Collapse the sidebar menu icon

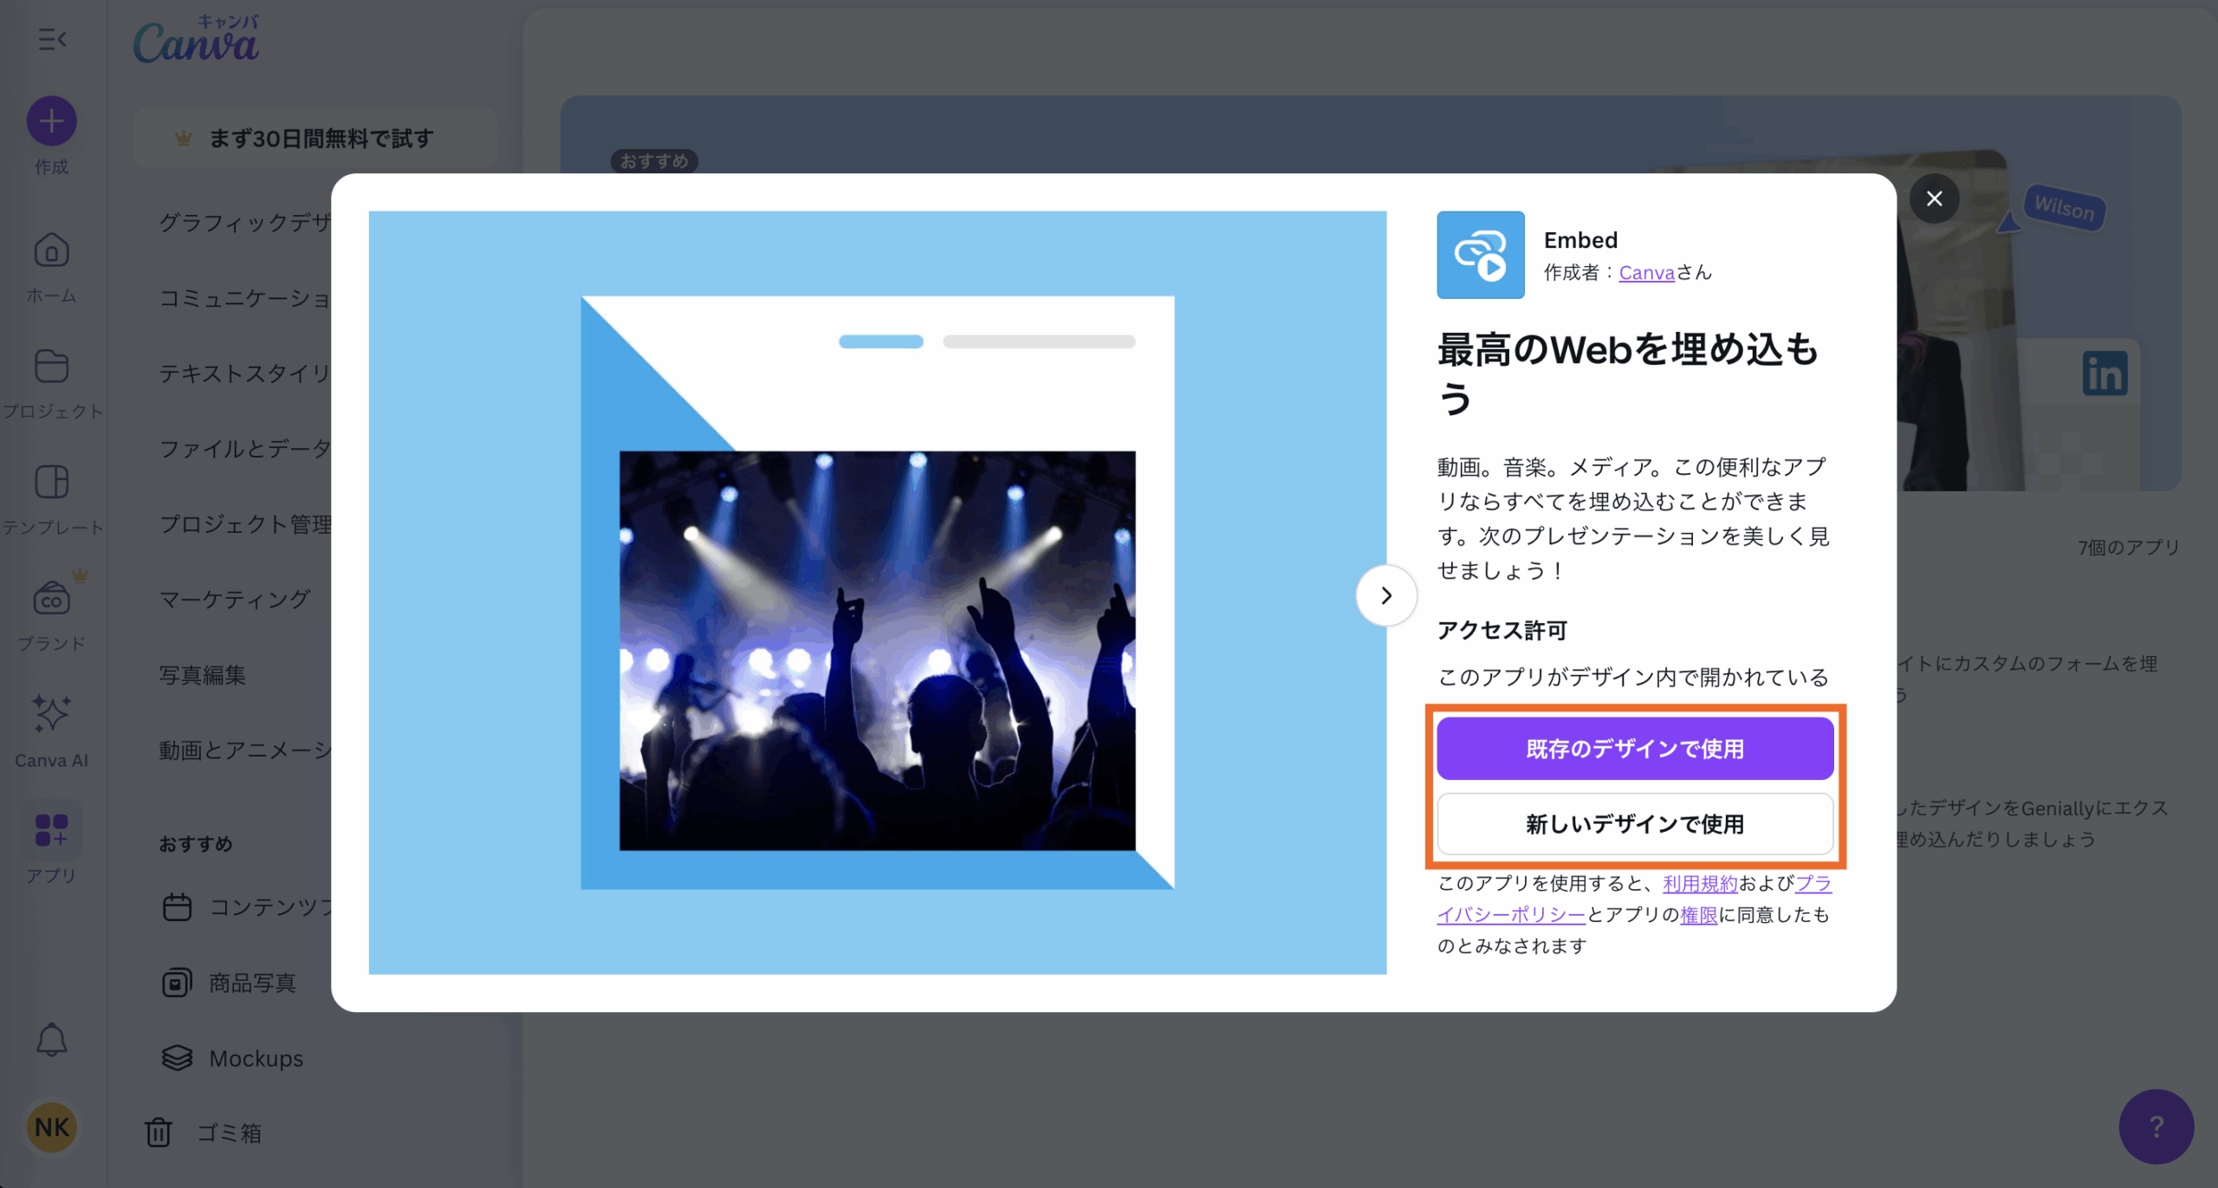(52, 39)
